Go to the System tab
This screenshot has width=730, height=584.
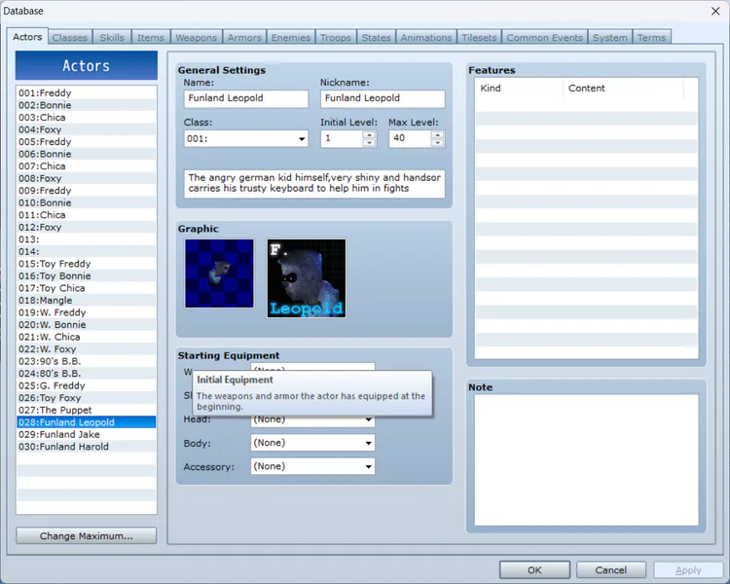(x=609, y=37)
